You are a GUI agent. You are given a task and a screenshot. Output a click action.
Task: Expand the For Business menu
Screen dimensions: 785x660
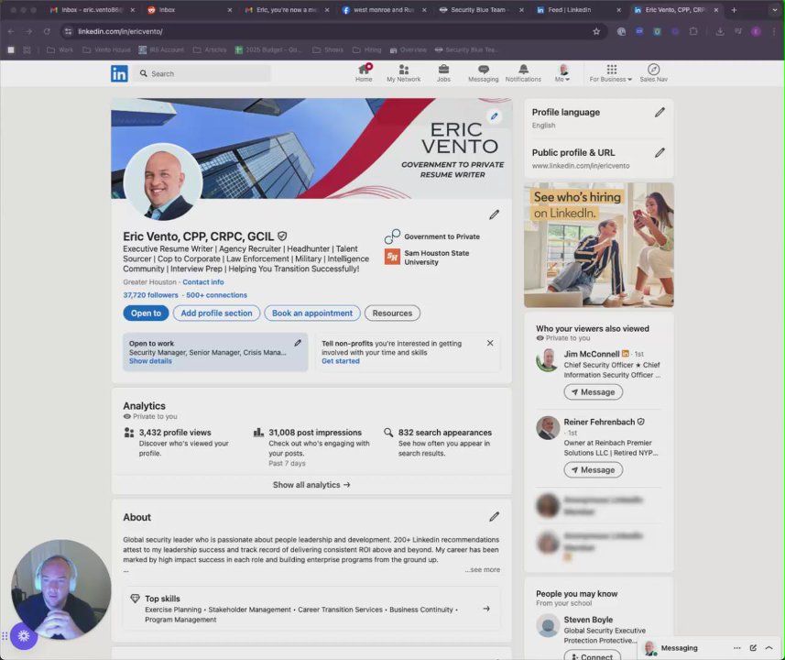611,72
